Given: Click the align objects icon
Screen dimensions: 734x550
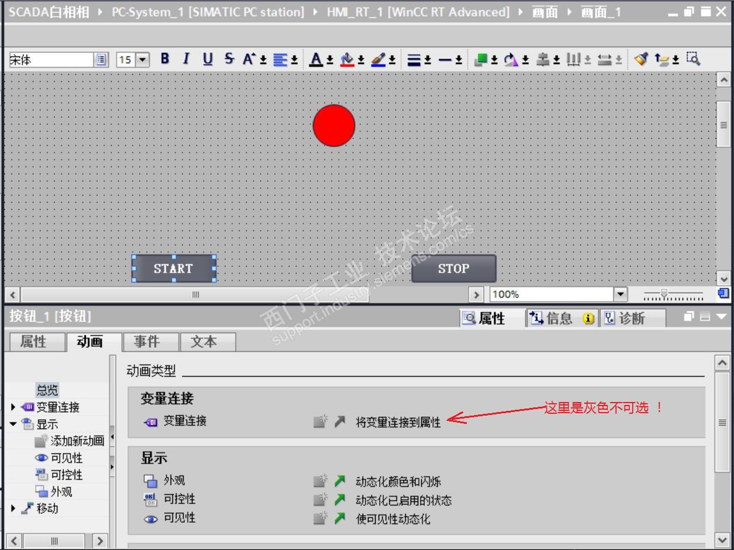Looking at the screenshot, I should point(543,59).
